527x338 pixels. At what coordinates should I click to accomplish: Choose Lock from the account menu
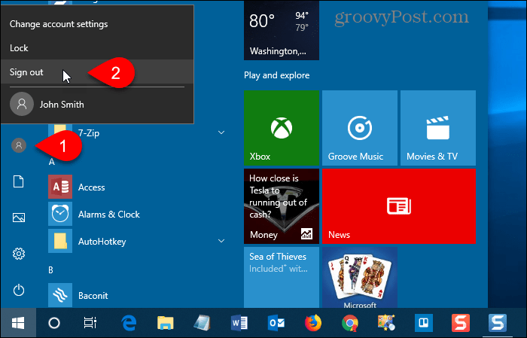(97, 48)
